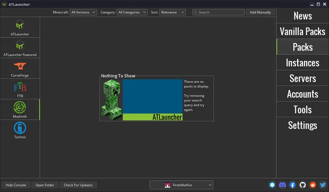This screenshot has width=329, height=192.
Task: Click the Check For Updates button
Action: click(78, 185)
